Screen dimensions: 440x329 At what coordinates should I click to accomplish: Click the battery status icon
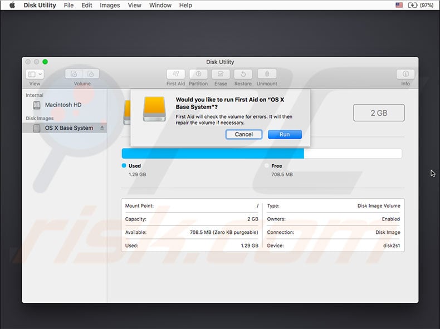pos(413,5)
